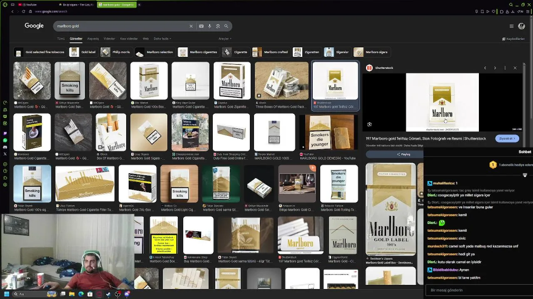
Task: Open the large Shutterstock preview image
Action: pos(442,102)
